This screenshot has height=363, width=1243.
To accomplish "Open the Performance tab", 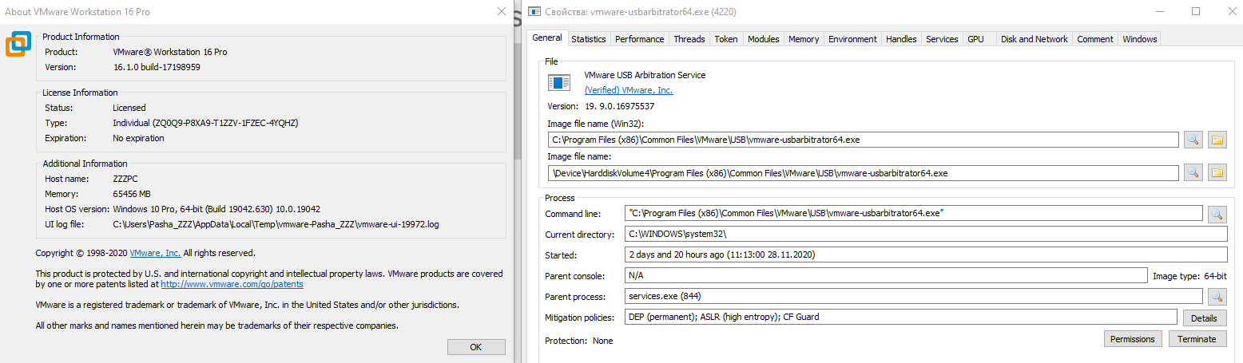I will pyautogui.click(x=639, y=39).
